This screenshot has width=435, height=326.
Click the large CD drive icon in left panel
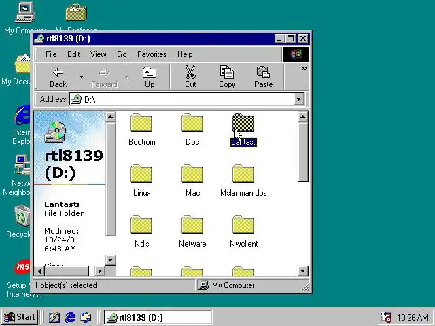tap(55, 132)
